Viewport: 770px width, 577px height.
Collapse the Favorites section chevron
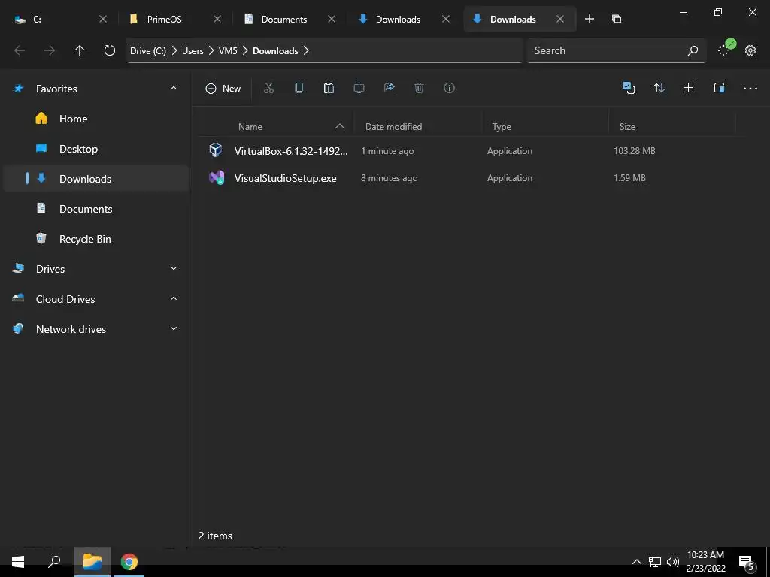click(x=174, y=89)
